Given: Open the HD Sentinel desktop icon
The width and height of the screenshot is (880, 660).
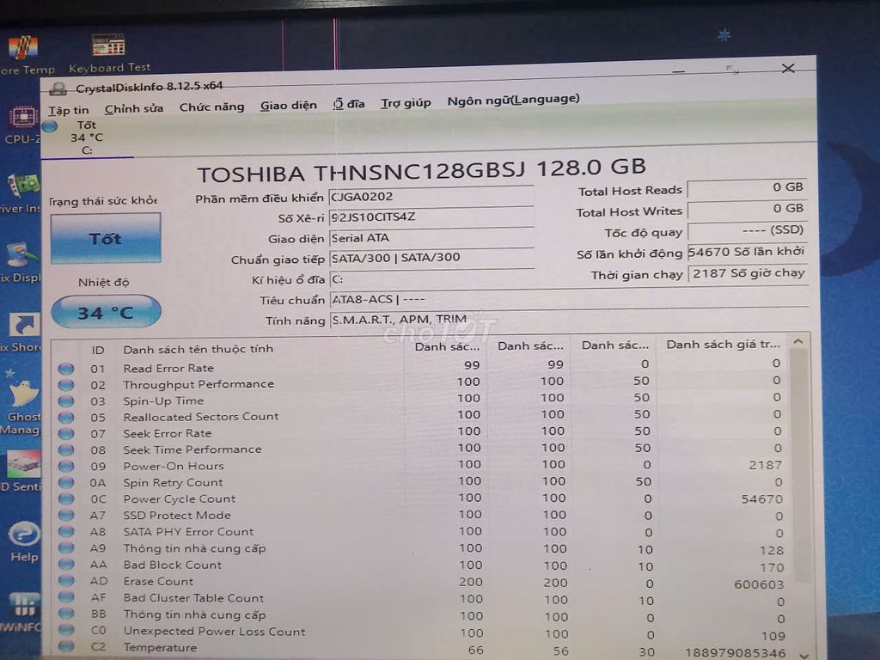Looking at the screenshot, I should point(21,472).
